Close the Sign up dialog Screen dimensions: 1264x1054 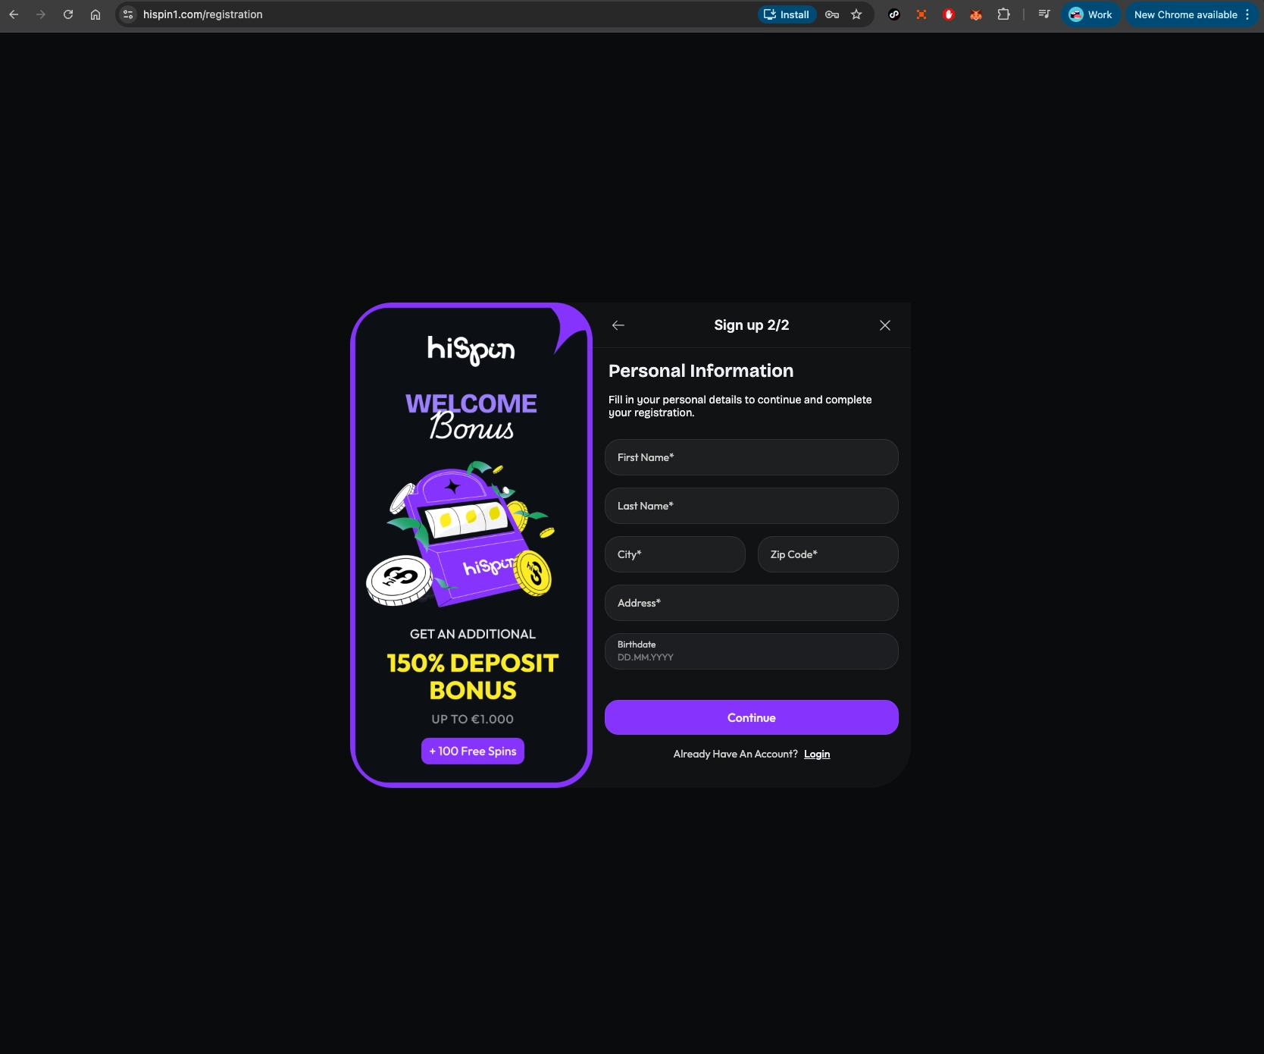(x=885, y=325)
